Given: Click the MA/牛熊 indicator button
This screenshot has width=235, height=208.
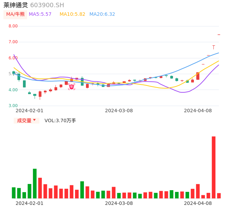Looking at the screenshot, I should [15, 14].
